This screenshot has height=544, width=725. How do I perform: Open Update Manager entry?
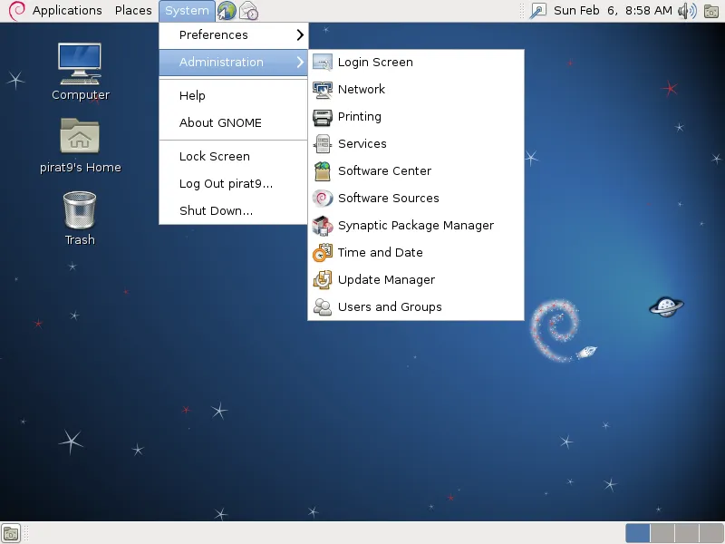point(386,280)
